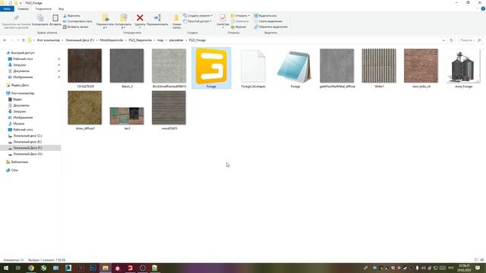Create a New folder (Новая папка)
This screenshot has width=486, height=273.
pos(176,21)
